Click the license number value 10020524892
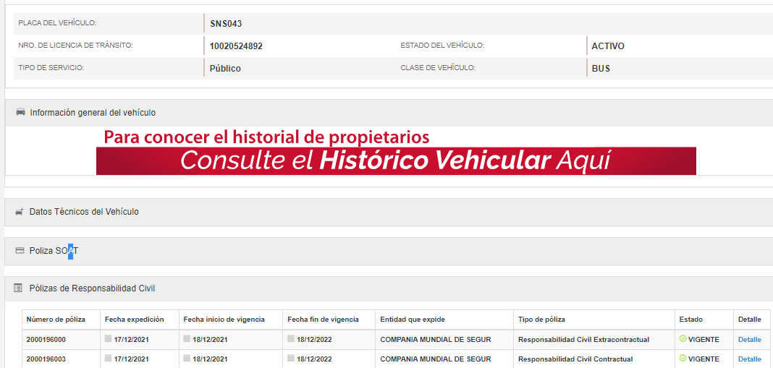 coord(236,46)
